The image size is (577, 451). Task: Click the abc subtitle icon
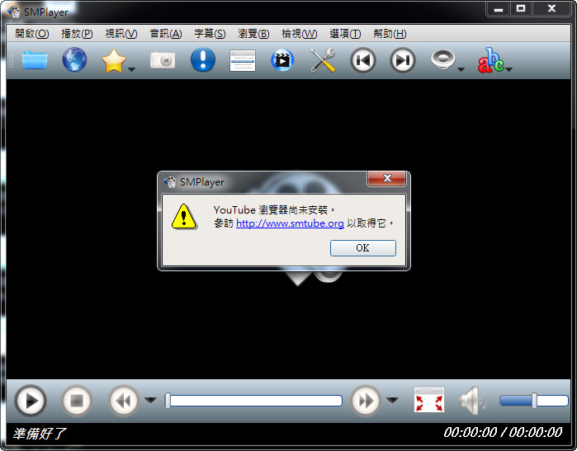pyautogui.click(x=490, y=60)
